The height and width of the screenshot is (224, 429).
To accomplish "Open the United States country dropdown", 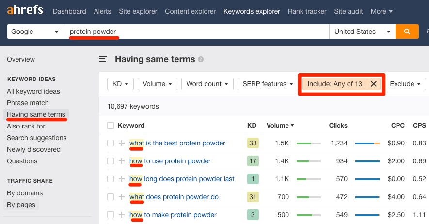I will [x=362, y=32].
